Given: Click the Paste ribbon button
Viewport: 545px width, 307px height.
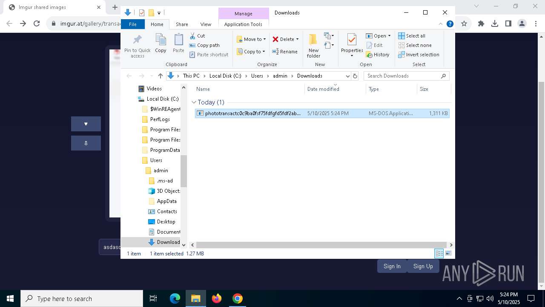Looking at the screenshot, I should [178, 44].
